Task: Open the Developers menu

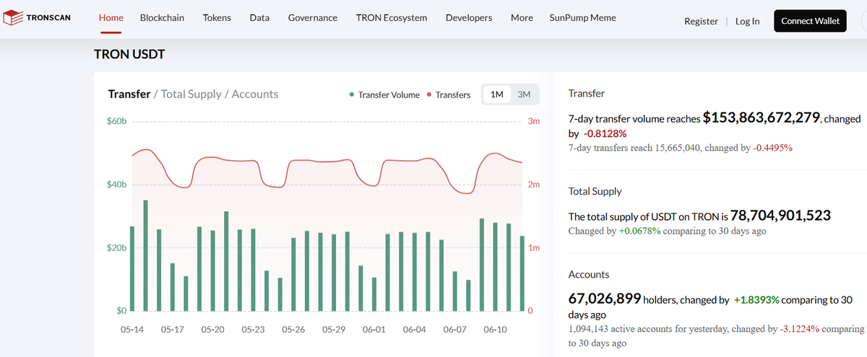Action: [x=469, y=17]
